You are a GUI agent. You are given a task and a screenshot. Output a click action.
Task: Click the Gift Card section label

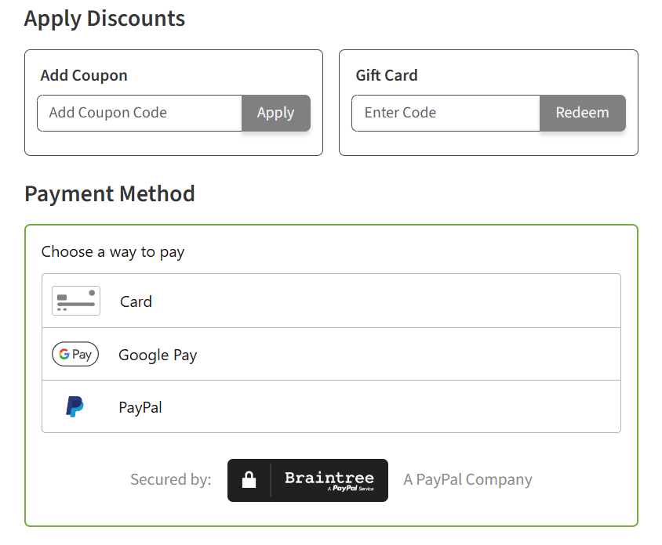click(387, 75)
